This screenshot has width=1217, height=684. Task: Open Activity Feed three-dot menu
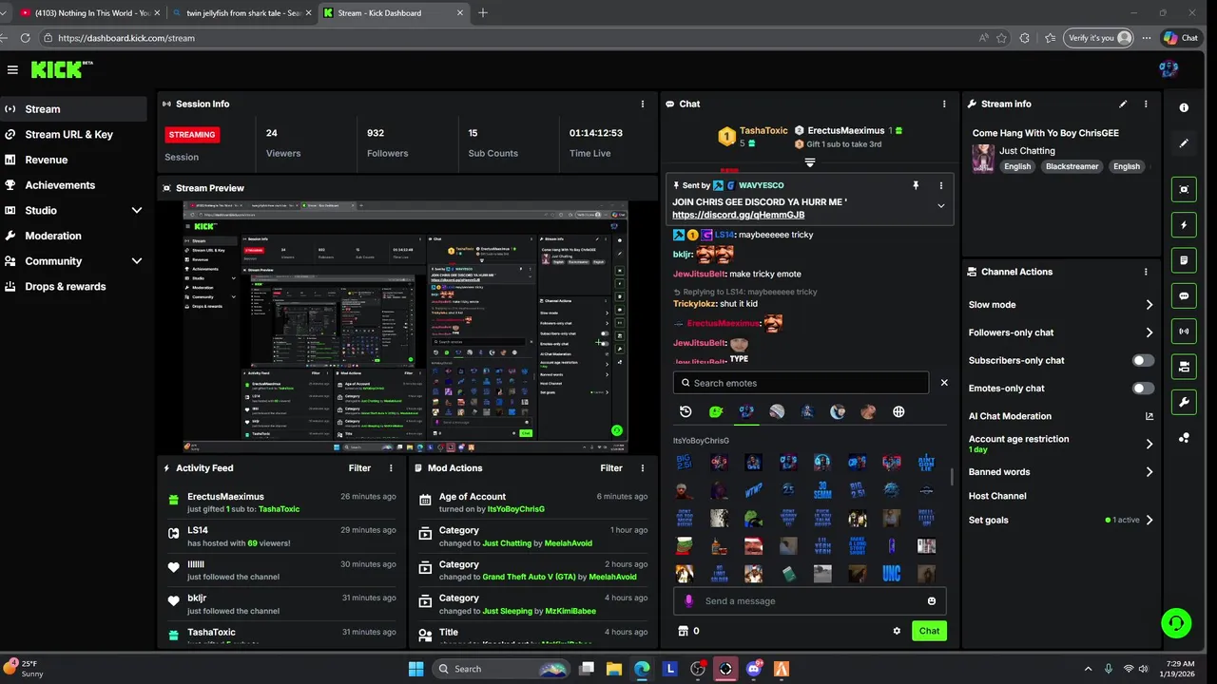tap(391, 467)
